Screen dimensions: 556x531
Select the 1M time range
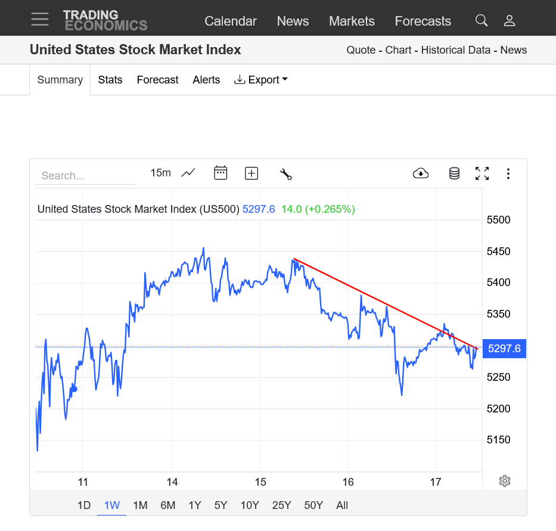(140, 505)
